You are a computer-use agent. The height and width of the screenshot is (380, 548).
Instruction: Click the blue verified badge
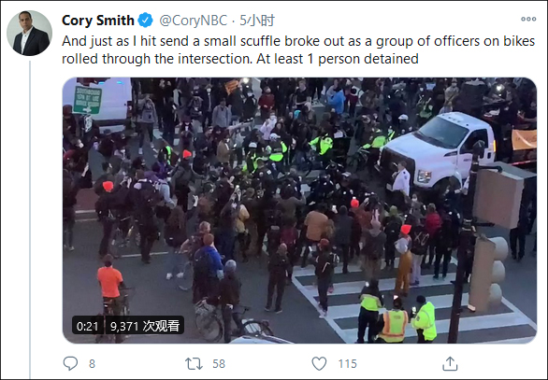(145, 21)
